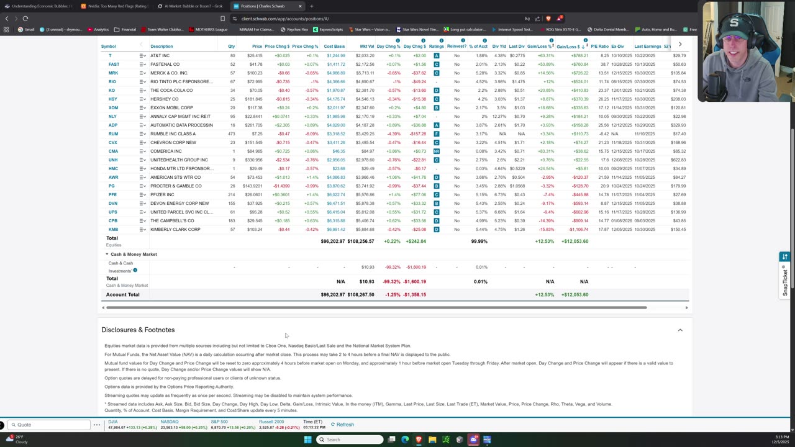Open the quote bar ellipsis options
Viewport: 795px width, 447px height.
click(x=97, y=425)
